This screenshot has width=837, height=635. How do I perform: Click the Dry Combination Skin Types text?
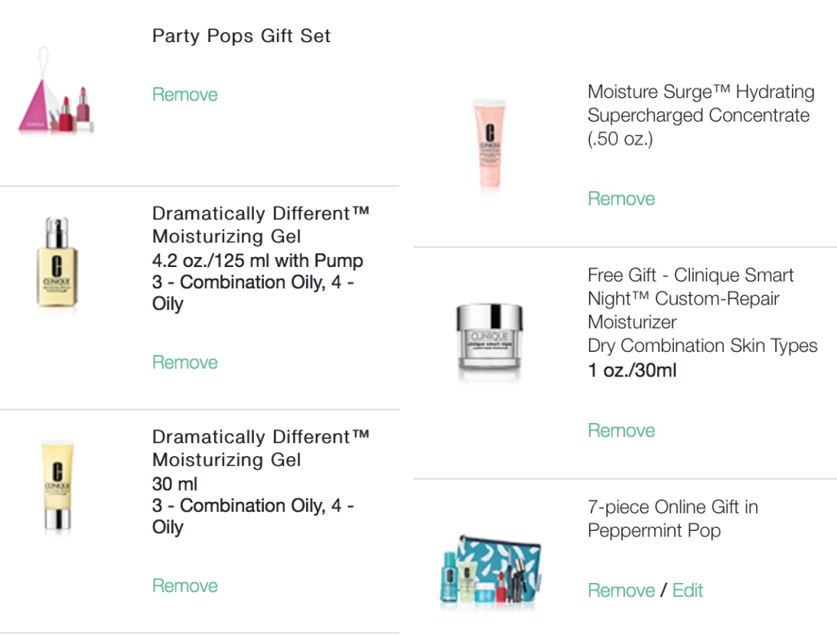click(702, 346)
